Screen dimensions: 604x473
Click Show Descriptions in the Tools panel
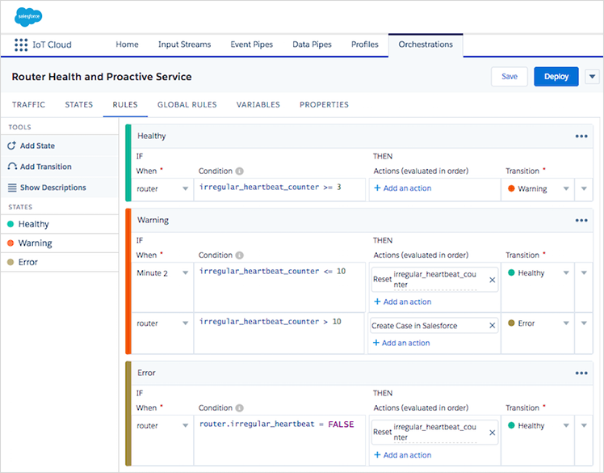click(59, 188)
